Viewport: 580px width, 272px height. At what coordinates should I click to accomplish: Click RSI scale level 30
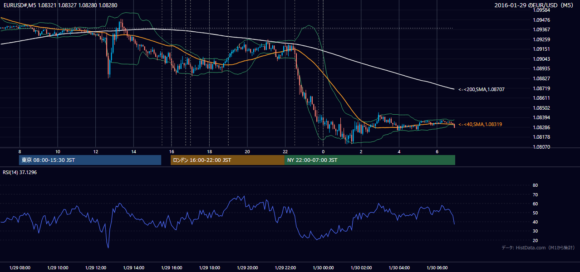tap(535, 231)
